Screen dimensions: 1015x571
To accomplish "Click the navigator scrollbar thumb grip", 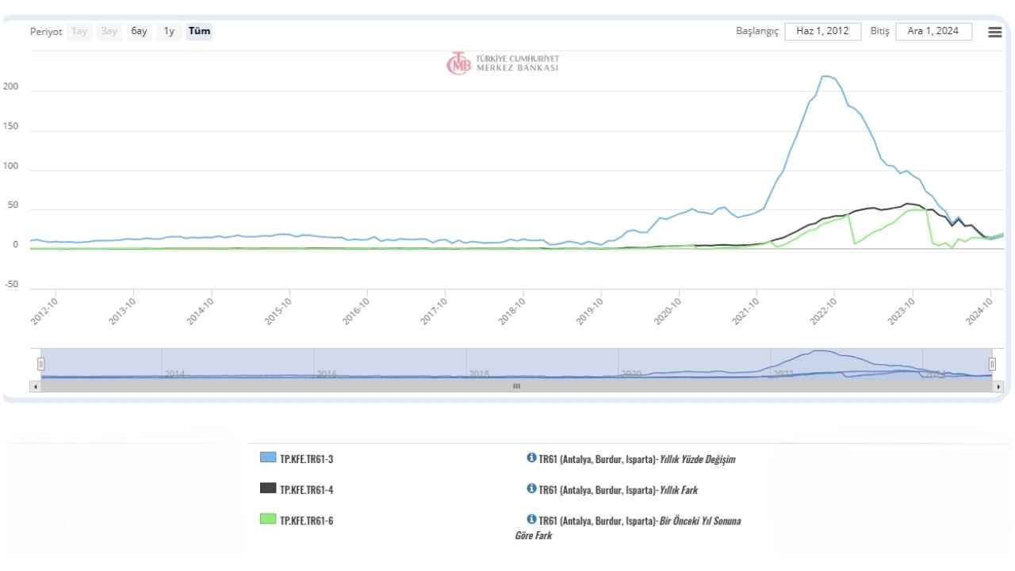I will click(x=516, y=386).
